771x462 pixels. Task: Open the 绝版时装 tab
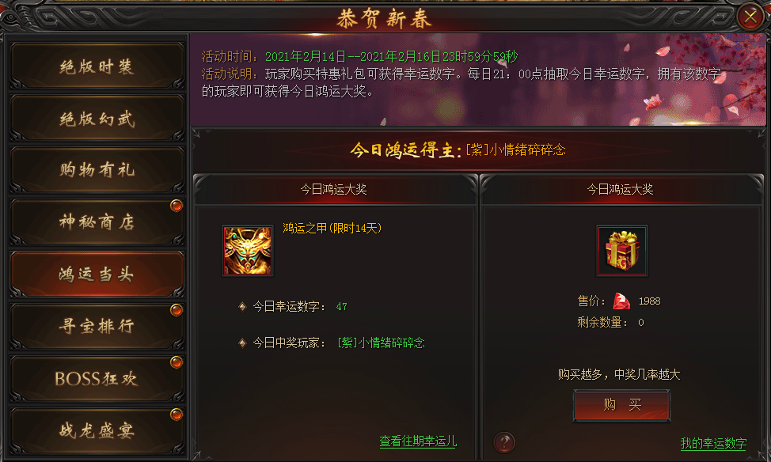(97, 66)
